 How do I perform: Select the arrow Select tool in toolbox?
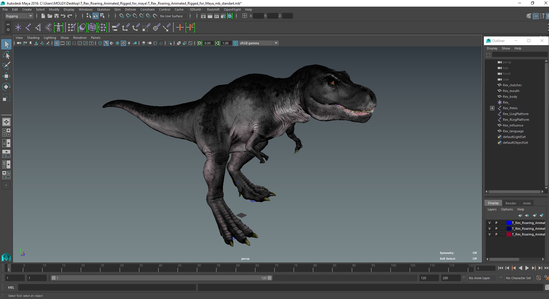point(6,44)
